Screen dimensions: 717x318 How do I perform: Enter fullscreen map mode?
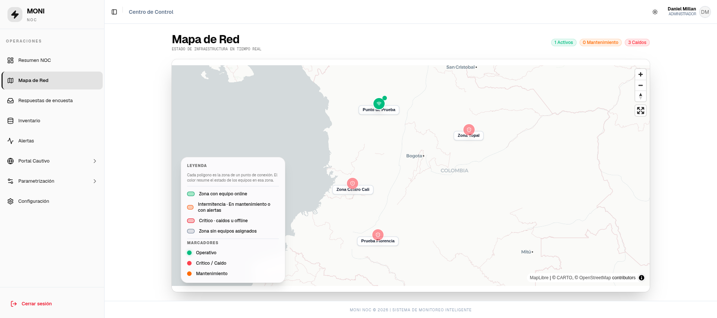coord(640,111)
